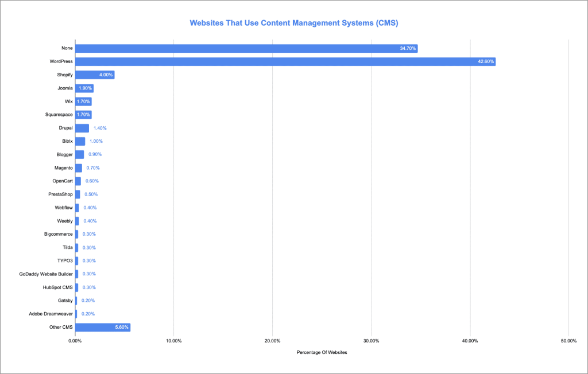Click the Other CMS bar labeled 5.60%

pyautogui.click(x=103, y=327)
